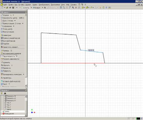Select the Удлинить extend tool
Image resolution: width=143 pixels, height=120 pixels.
point(6,63)
